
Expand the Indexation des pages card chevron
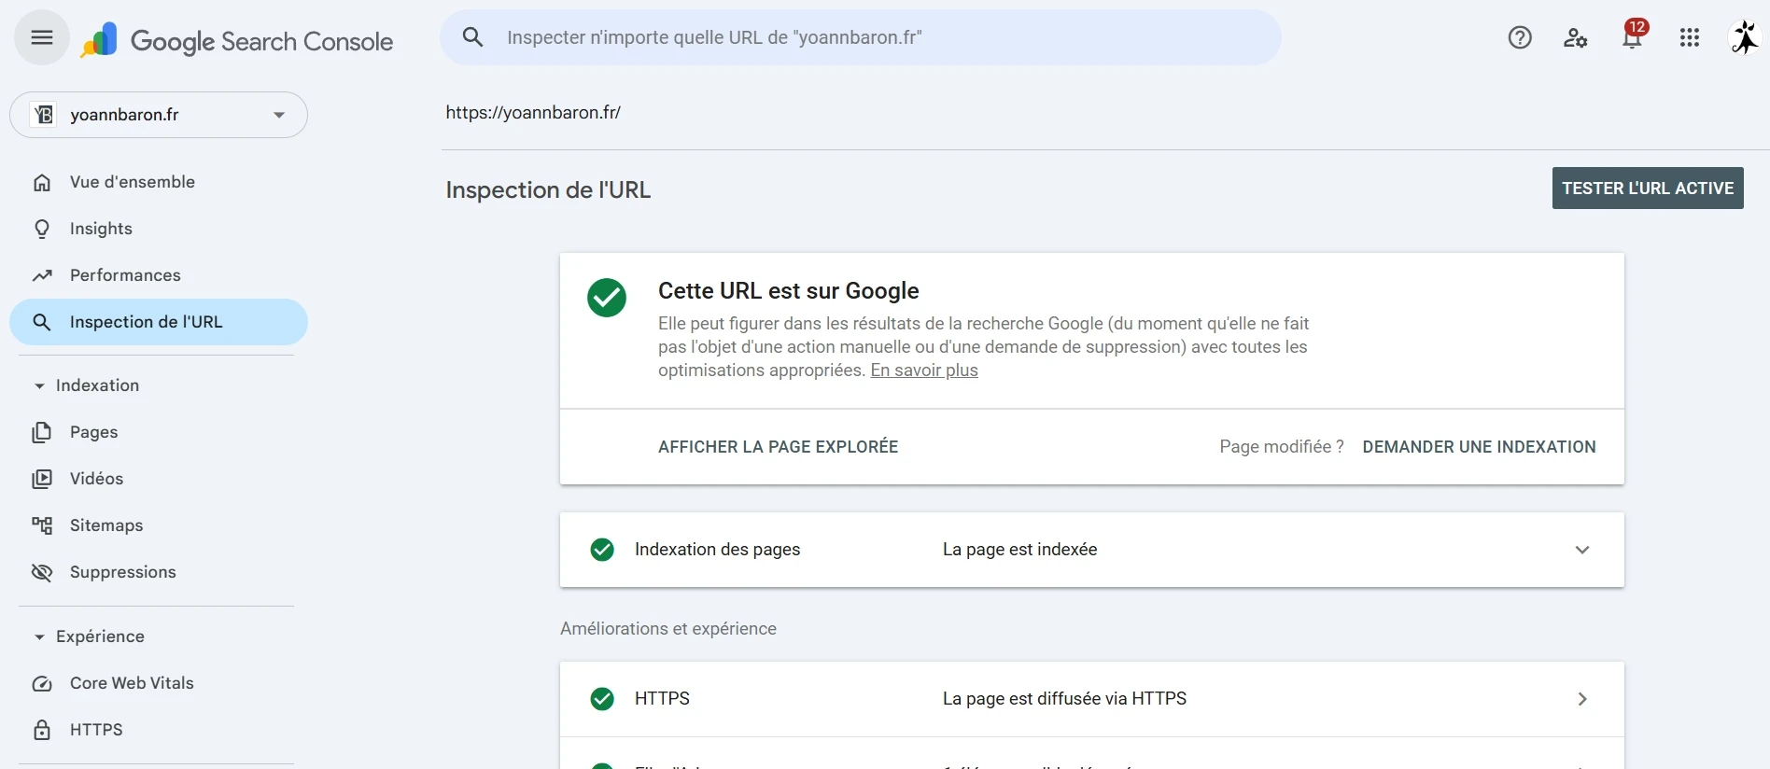(x=1582, y=550)
